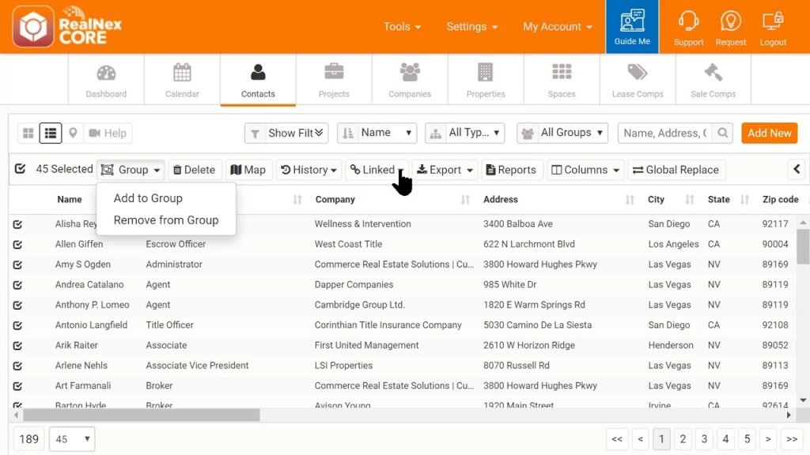
Task: Open Global Replace
Action: 676,170
